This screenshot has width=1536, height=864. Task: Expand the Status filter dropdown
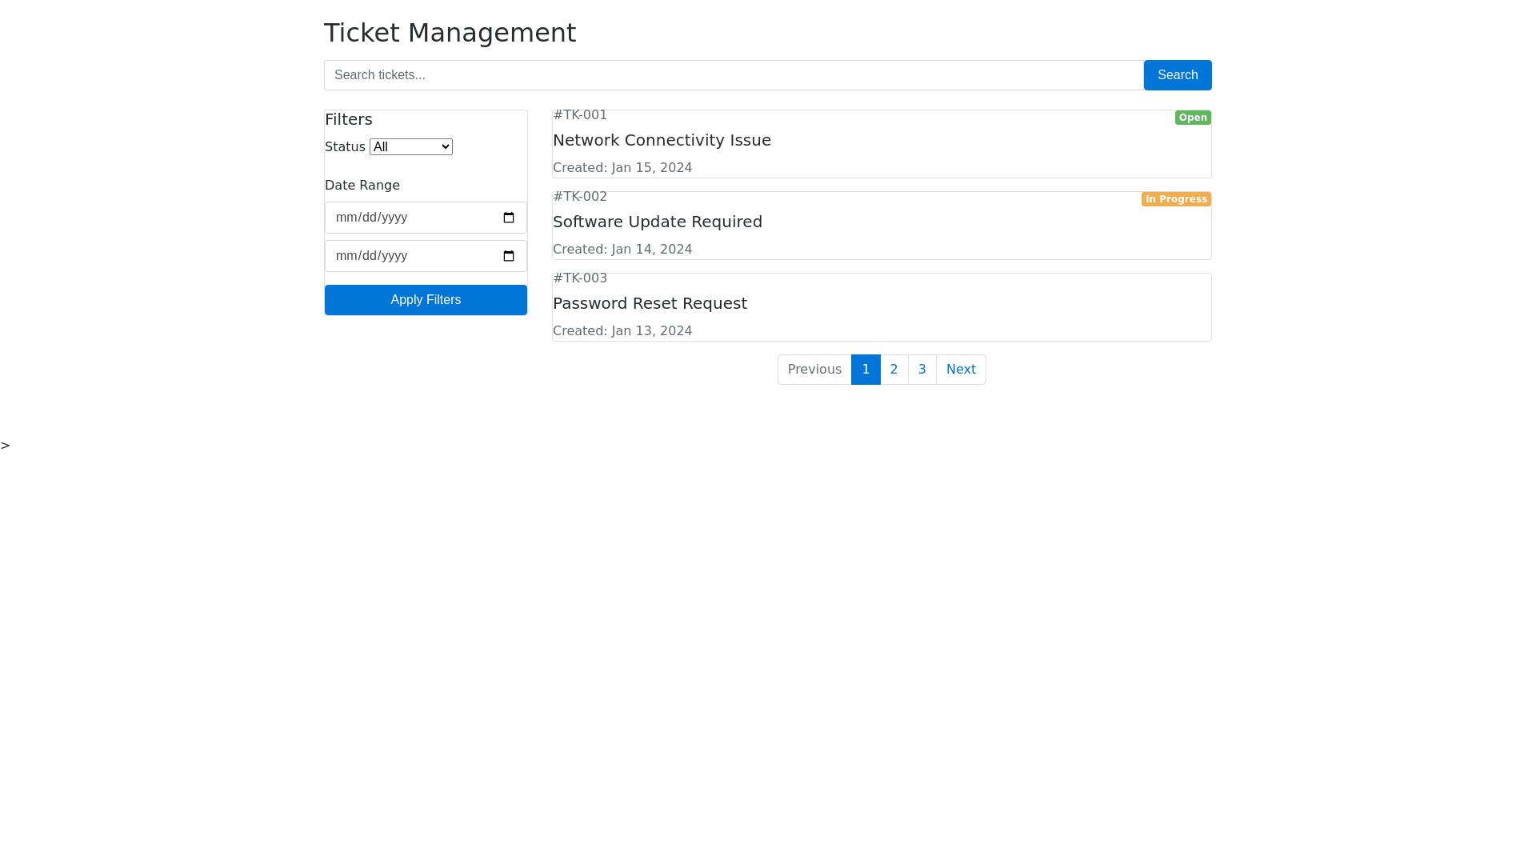point(410,147)
